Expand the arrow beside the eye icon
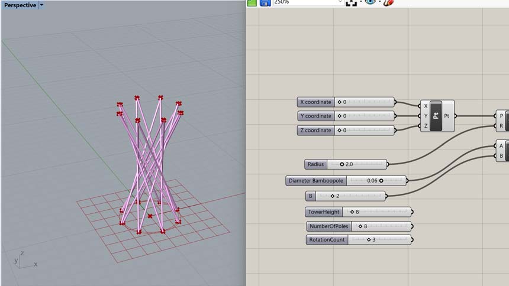Viewport: 509px width, 286px height. (379, 2)
